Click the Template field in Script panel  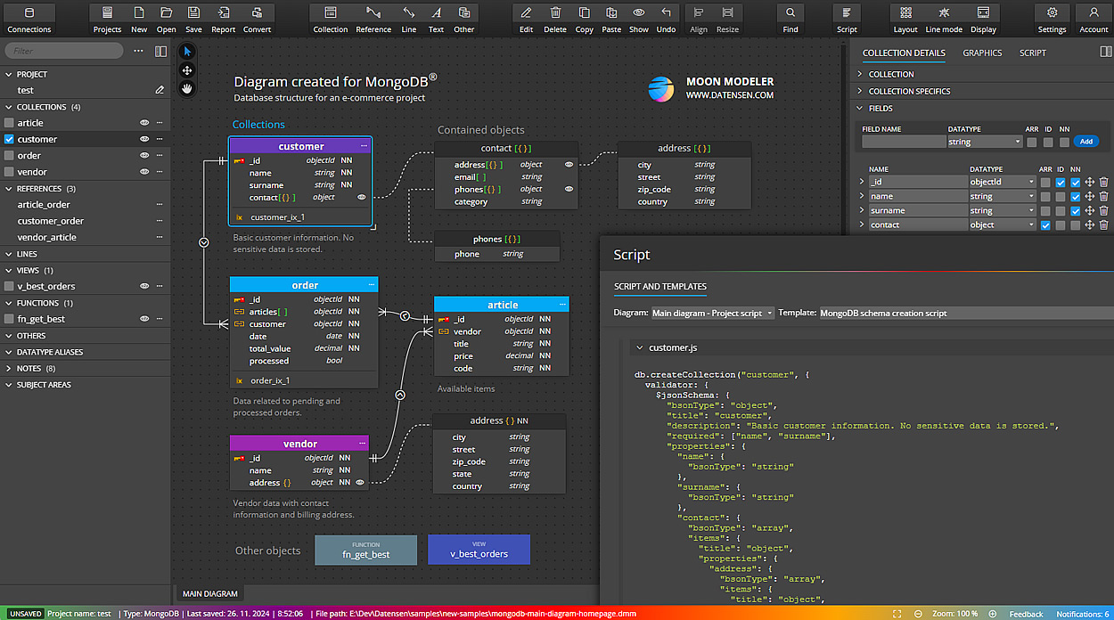click(x=966, y=314)
